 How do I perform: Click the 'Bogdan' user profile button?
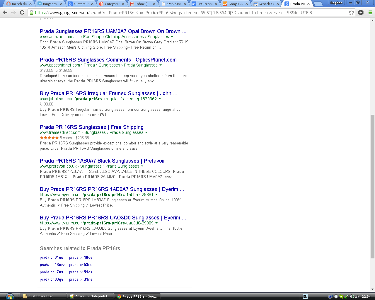(336, 3)
